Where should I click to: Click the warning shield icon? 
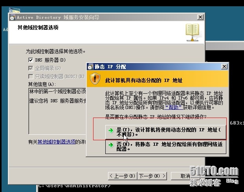(x=95, y=79)
